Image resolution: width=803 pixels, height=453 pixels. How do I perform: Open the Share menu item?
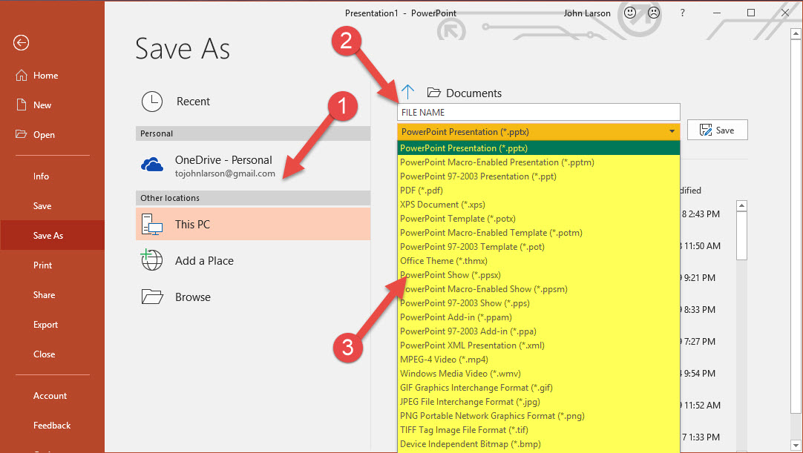[x=44, y=295]
